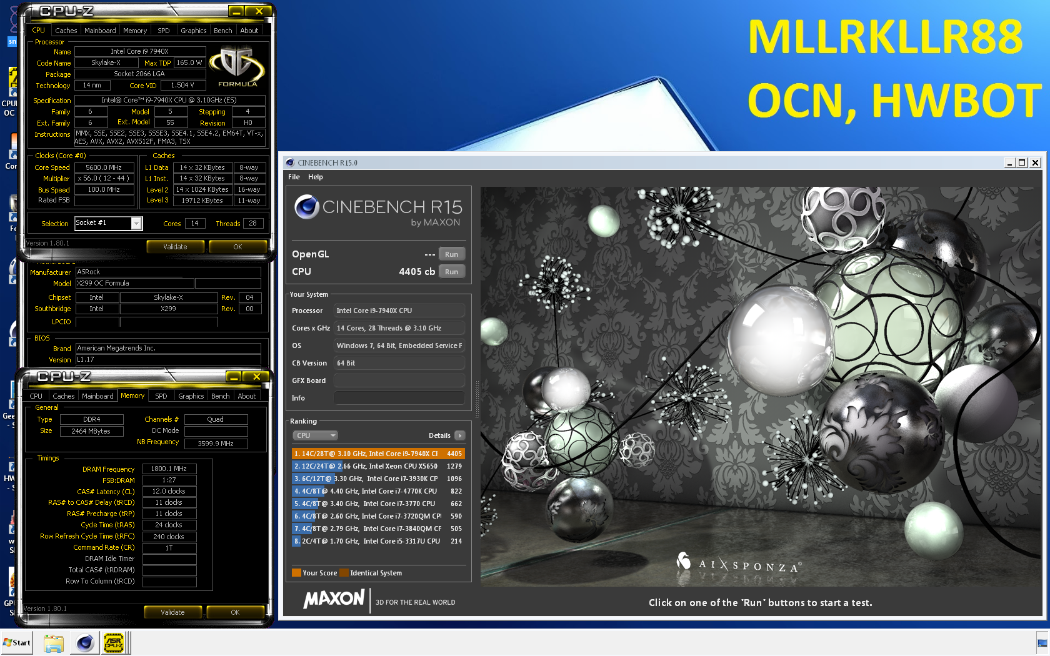This screenshot has width=1050, height=656.
Task: Select the CPU tab in lower CPU-Z window
Action: click(x=36, y=396)
